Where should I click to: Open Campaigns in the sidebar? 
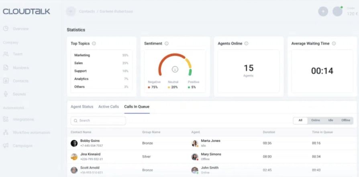pos(22,146)
